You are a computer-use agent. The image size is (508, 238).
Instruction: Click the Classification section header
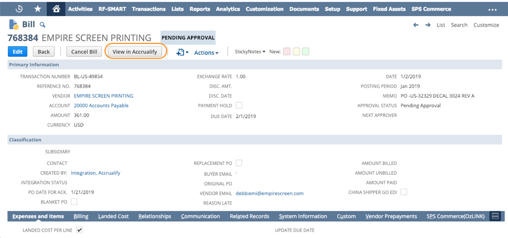[x=255, y=140]
